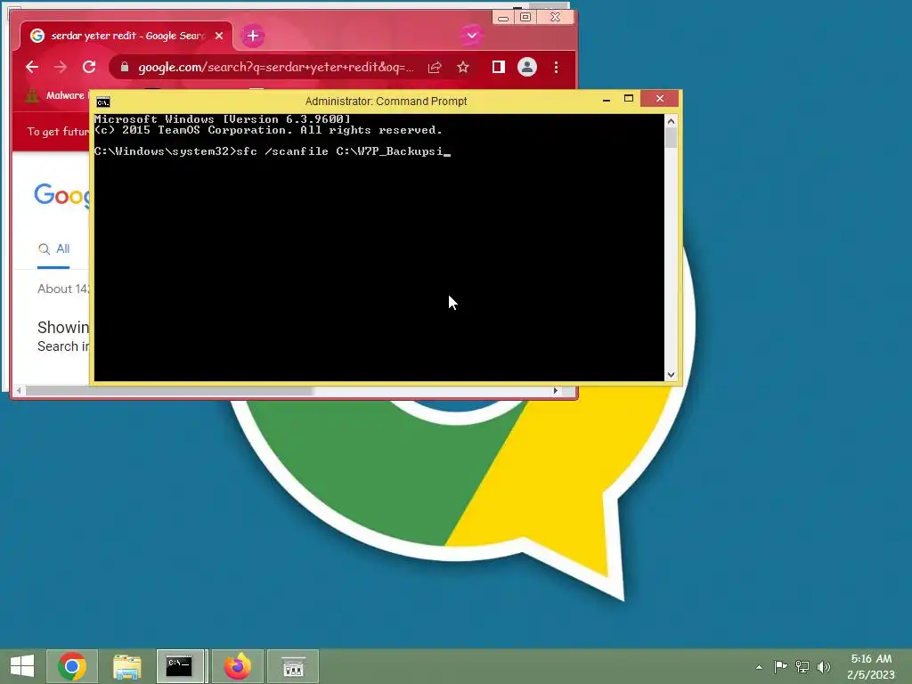Open Chrome side panel

pyautogui.click(x=499, y=68)
